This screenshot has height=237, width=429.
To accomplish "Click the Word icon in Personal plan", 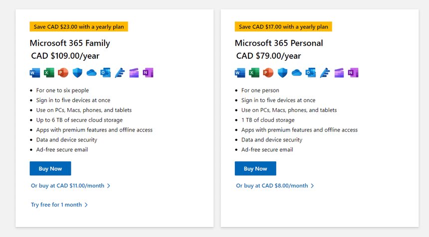I will click(240, 73).
